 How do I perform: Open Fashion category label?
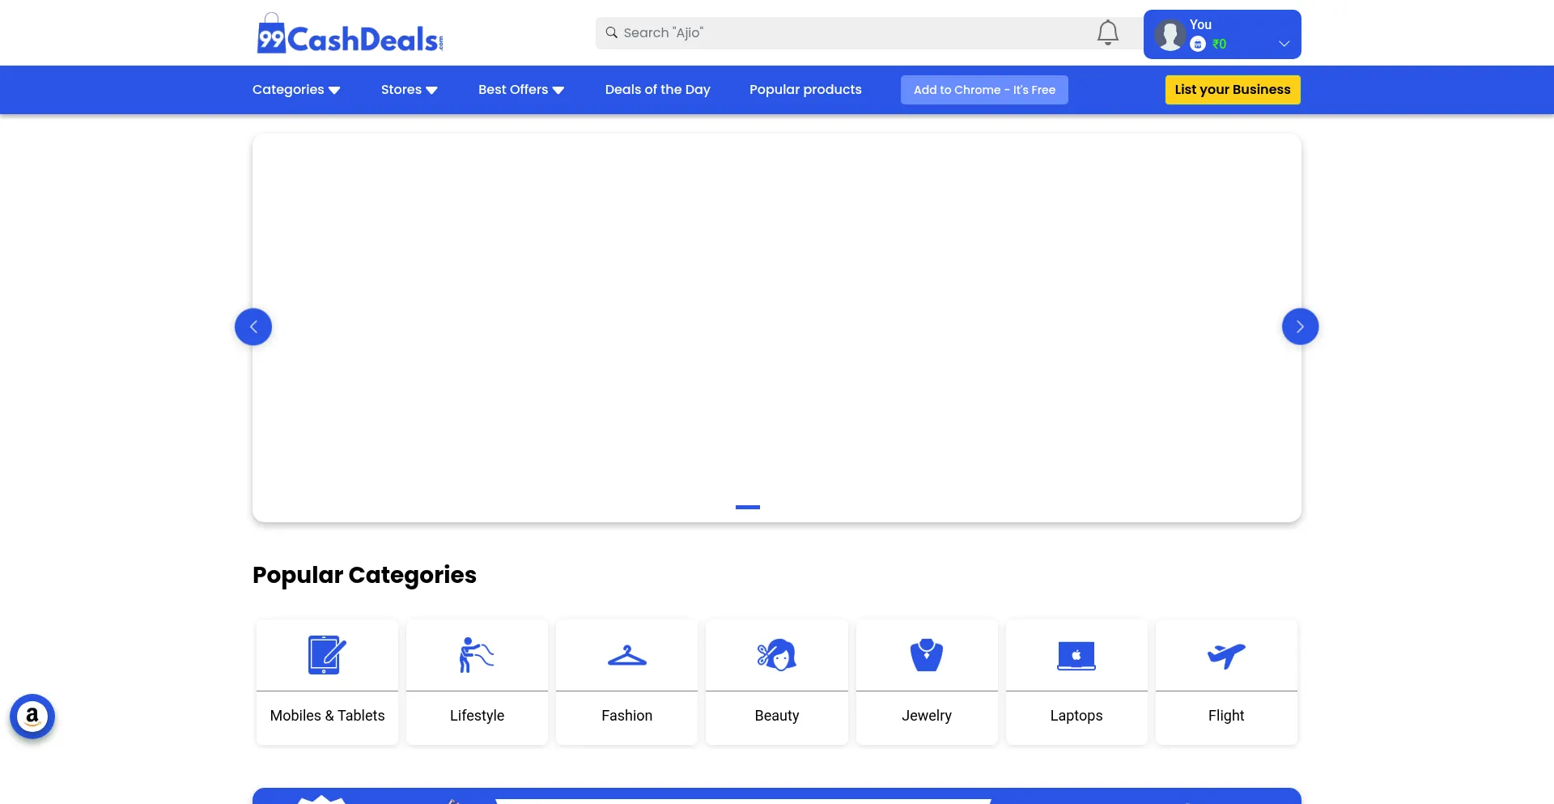coord(627,716)
